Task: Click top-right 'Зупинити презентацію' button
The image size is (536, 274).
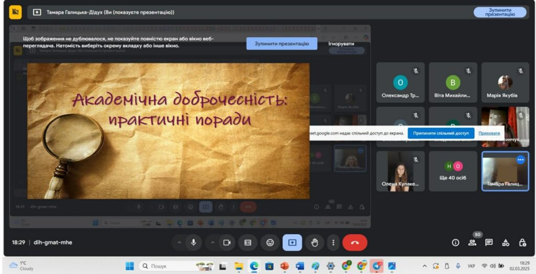Action: pyautogui.click(x=500, y=12)
